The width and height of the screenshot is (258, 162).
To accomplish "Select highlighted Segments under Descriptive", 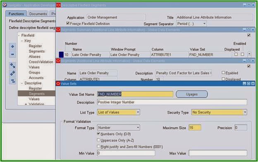I will click(x=36, y=94).
